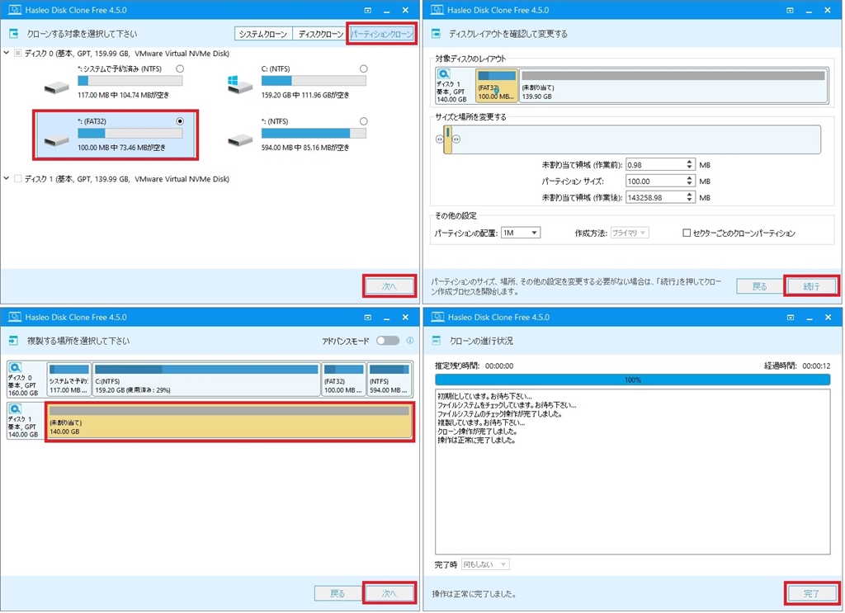Click the restore-down icon in the progress window title bar
845x613 pixels.
[x=790, y=318]
